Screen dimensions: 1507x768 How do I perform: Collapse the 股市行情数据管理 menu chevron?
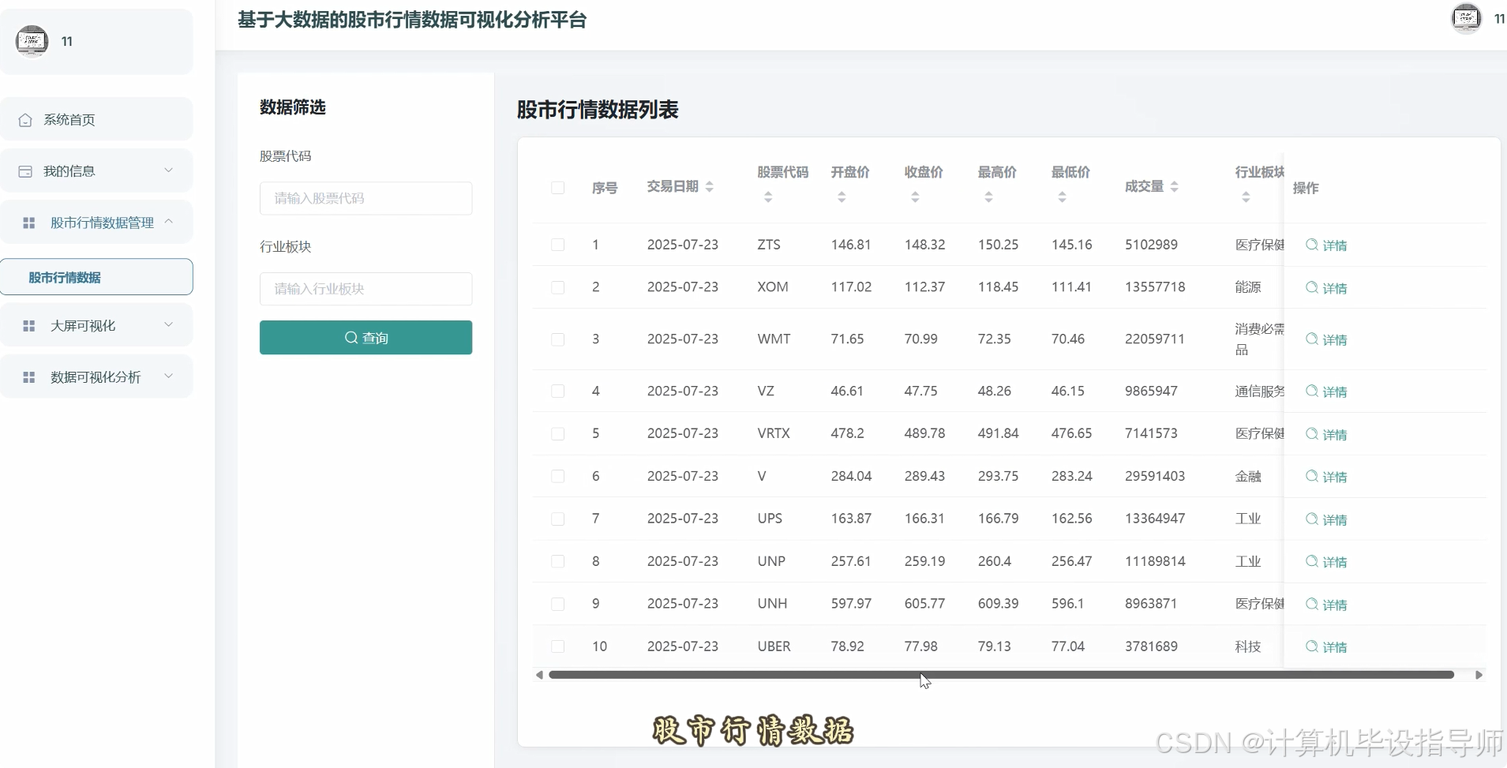pos(169,223)
